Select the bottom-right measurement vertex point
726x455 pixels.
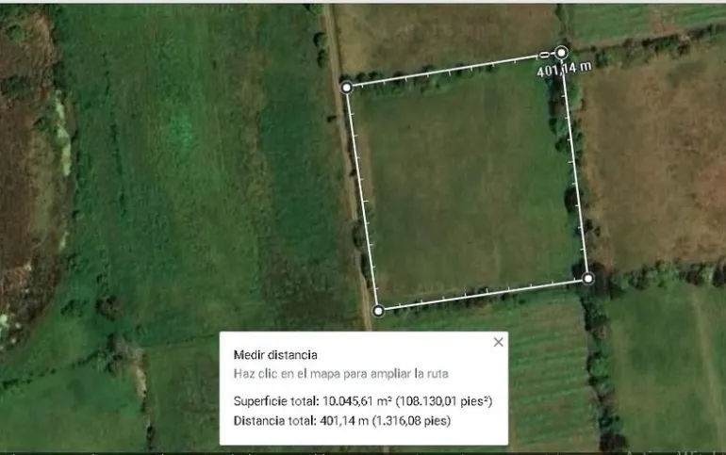click(x=588, y=278)
